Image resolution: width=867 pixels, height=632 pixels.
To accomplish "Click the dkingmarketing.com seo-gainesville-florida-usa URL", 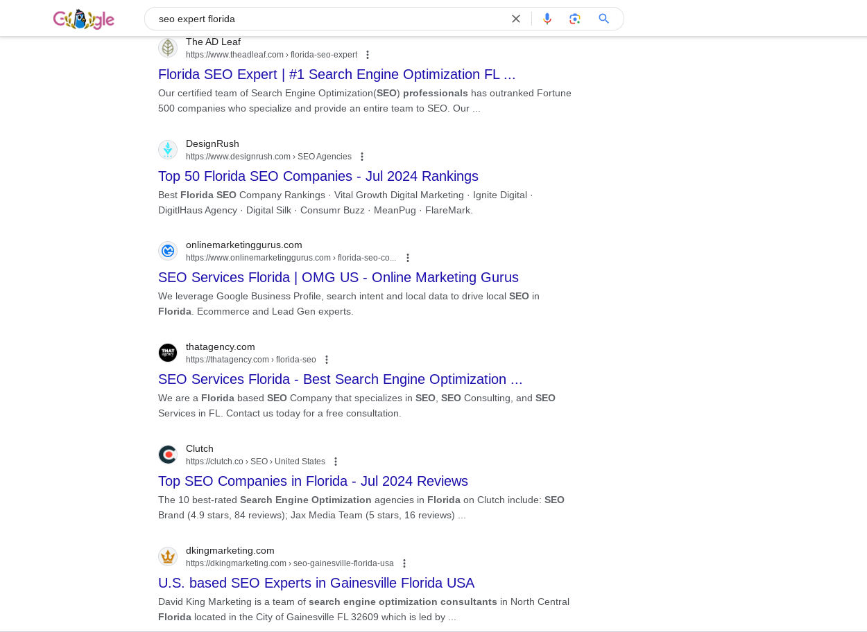I will pos(290,563).
